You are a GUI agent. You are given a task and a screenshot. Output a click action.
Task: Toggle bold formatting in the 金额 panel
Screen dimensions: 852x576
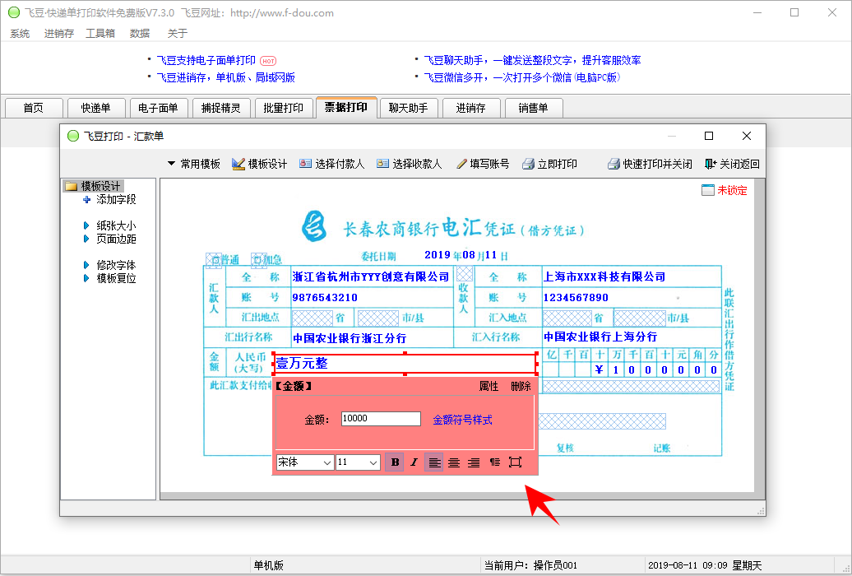pyautogui.click(x=395, y=462)
